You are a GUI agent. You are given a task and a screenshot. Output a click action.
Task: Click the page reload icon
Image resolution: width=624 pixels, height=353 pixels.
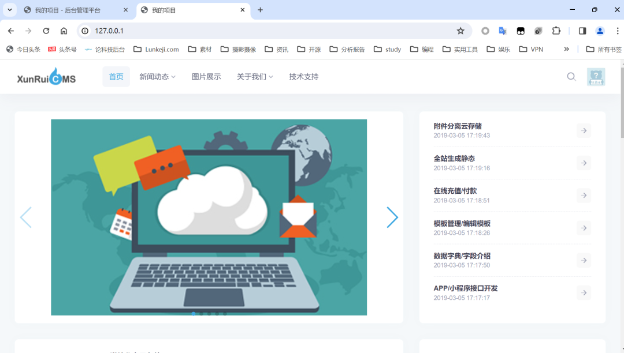click(46, 31)
